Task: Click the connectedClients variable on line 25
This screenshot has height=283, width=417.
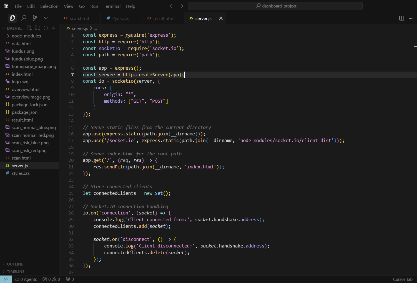Action: click(115, 193)
